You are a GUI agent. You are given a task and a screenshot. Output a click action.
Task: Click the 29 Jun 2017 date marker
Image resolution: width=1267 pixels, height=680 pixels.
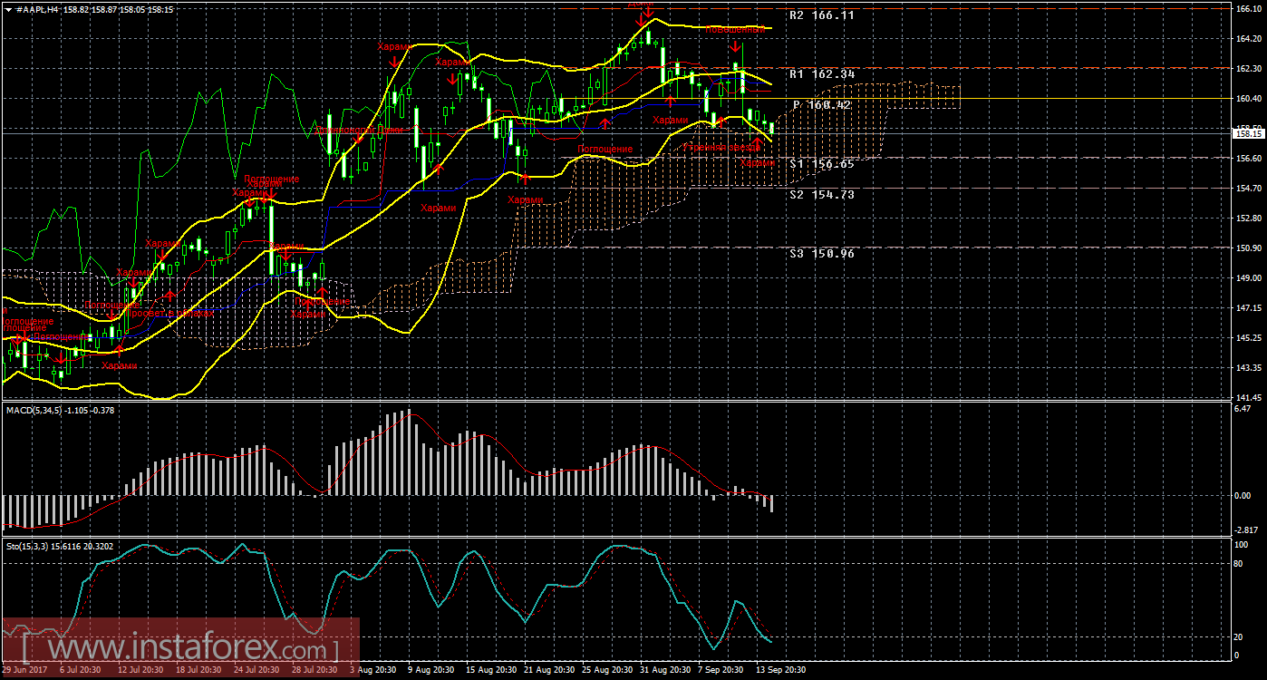(x=27, y=670)
